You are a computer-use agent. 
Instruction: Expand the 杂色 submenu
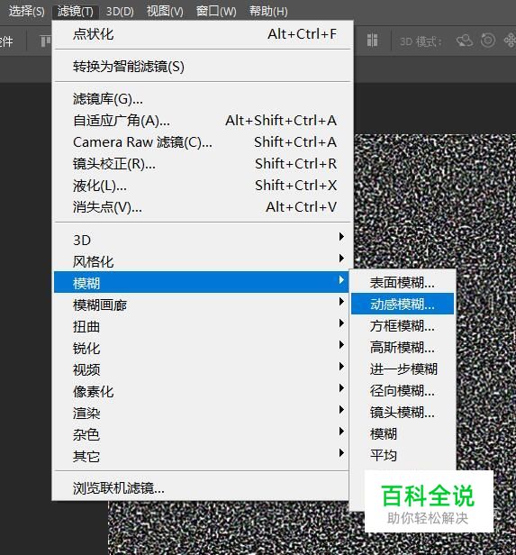pos(201,434)
